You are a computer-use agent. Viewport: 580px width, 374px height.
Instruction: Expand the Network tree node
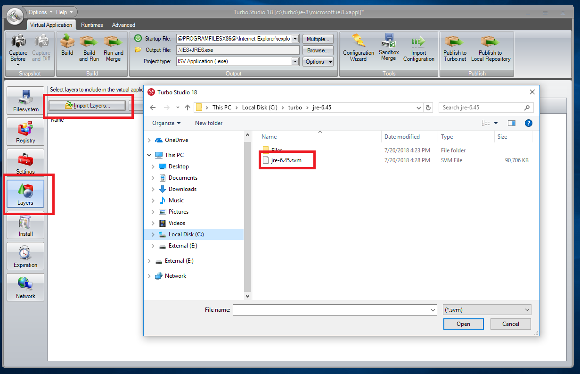click(x=149, y=276)
